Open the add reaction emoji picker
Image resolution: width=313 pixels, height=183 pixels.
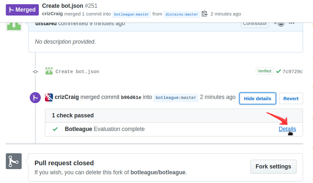pyautogui.click(x=279, y=23)
